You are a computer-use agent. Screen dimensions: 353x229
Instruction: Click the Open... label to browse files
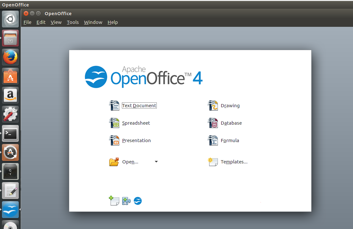(131, 161)
